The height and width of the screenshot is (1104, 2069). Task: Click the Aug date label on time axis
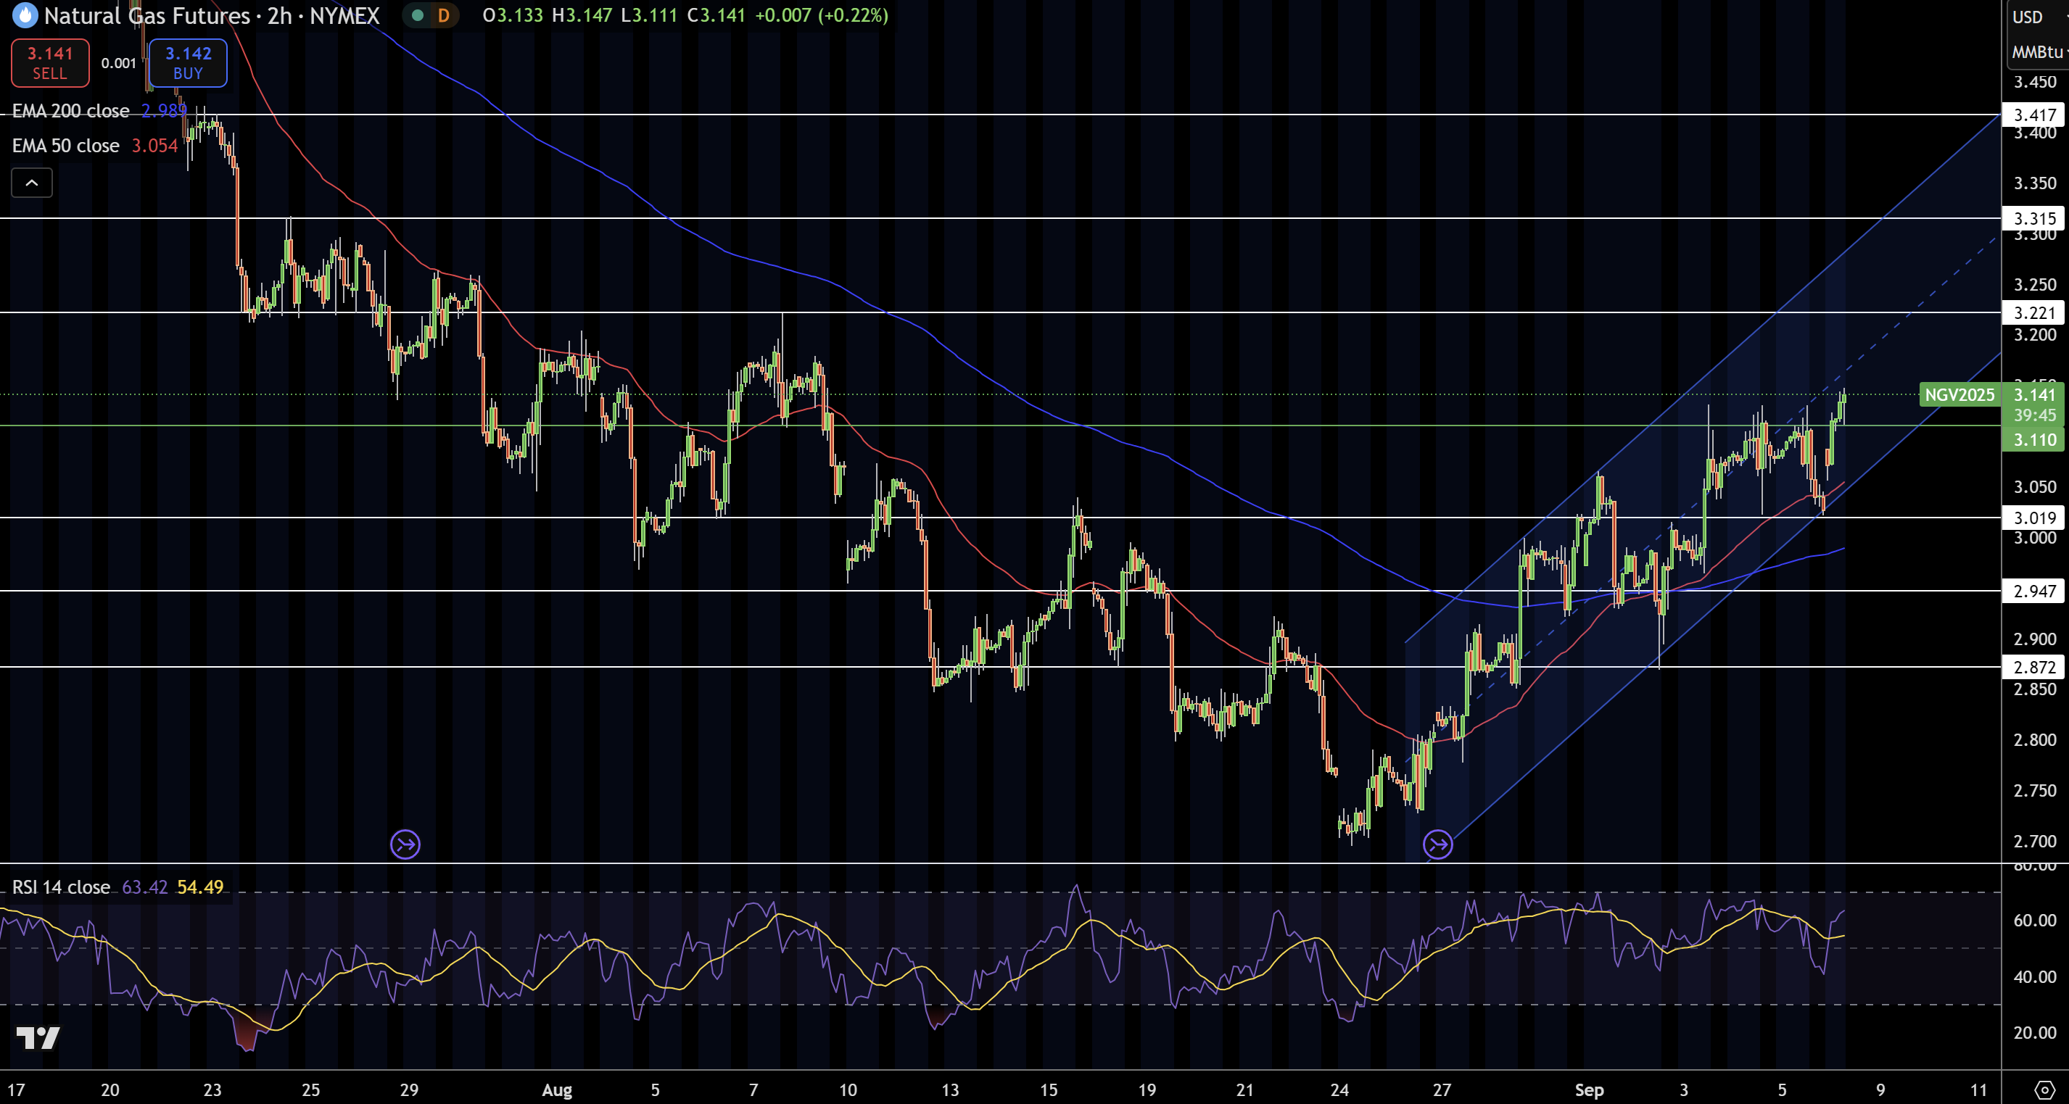tap(557, 1090)
